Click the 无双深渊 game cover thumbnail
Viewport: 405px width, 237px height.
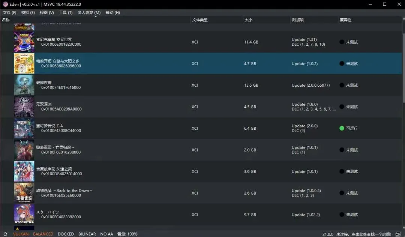[24, 106]
